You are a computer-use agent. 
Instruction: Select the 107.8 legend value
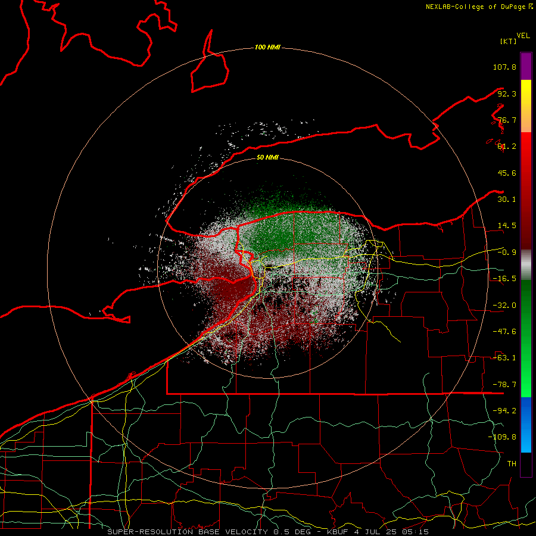point(504,67)
